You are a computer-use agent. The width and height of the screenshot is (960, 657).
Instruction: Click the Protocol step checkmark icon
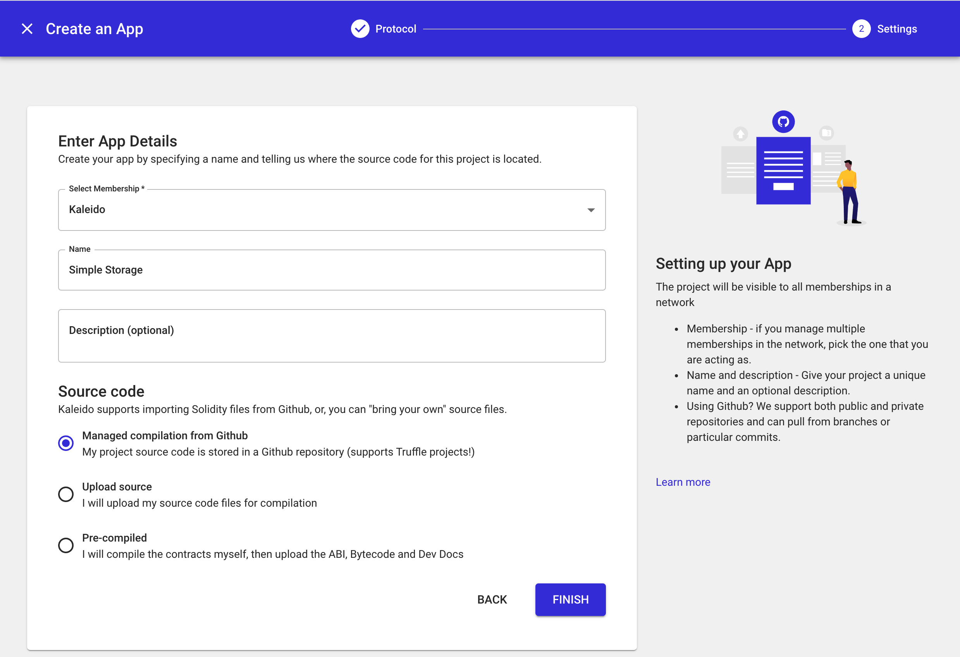point(360,29)
